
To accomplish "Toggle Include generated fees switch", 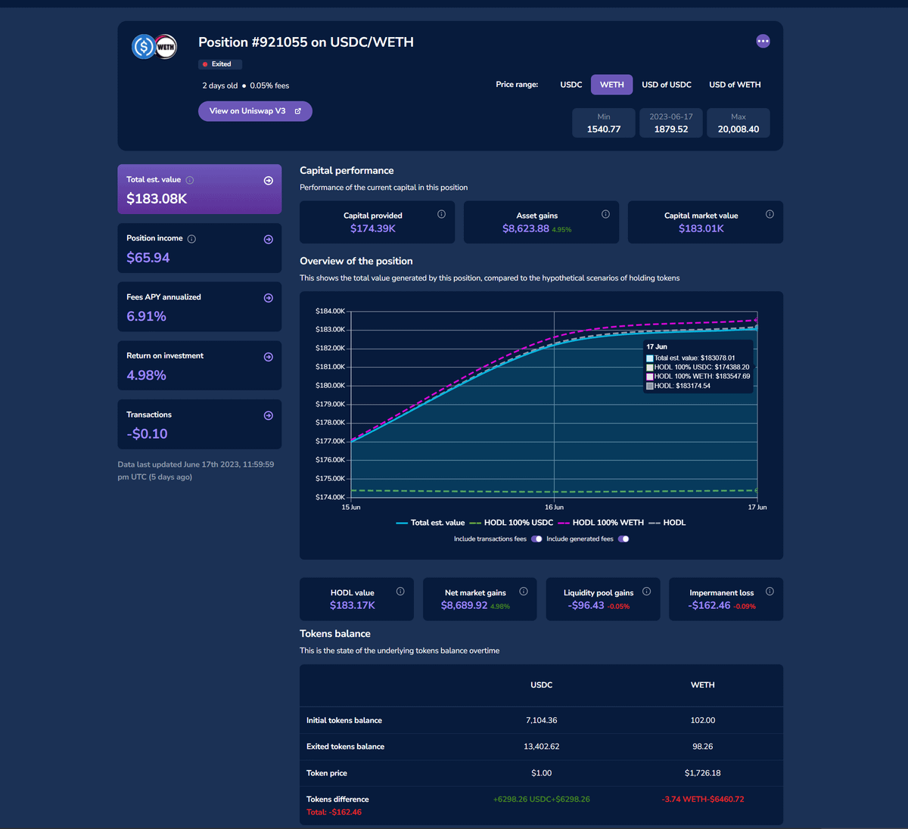I will 623,539.
